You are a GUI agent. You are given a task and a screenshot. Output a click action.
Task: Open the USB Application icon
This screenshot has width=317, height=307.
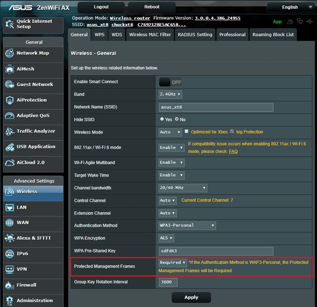point(10,147)
